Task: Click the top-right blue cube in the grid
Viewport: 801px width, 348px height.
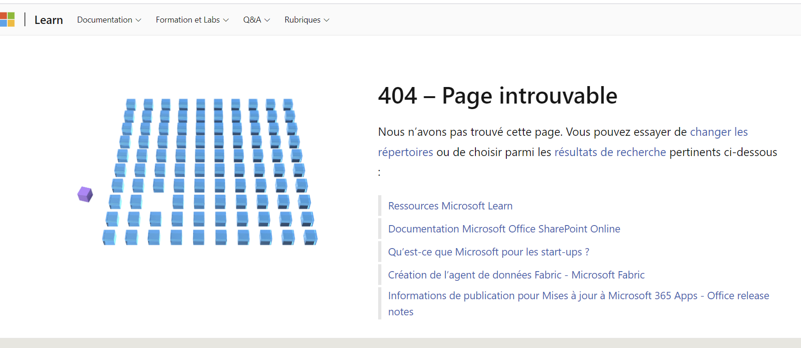Action: tap(288, 104)
